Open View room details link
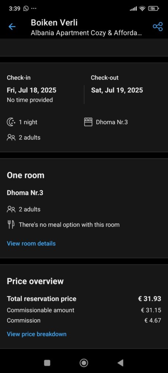 31,244
